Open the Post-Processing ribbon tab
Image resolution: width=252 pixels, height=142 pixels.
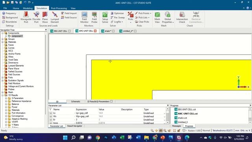pos(59,8)
